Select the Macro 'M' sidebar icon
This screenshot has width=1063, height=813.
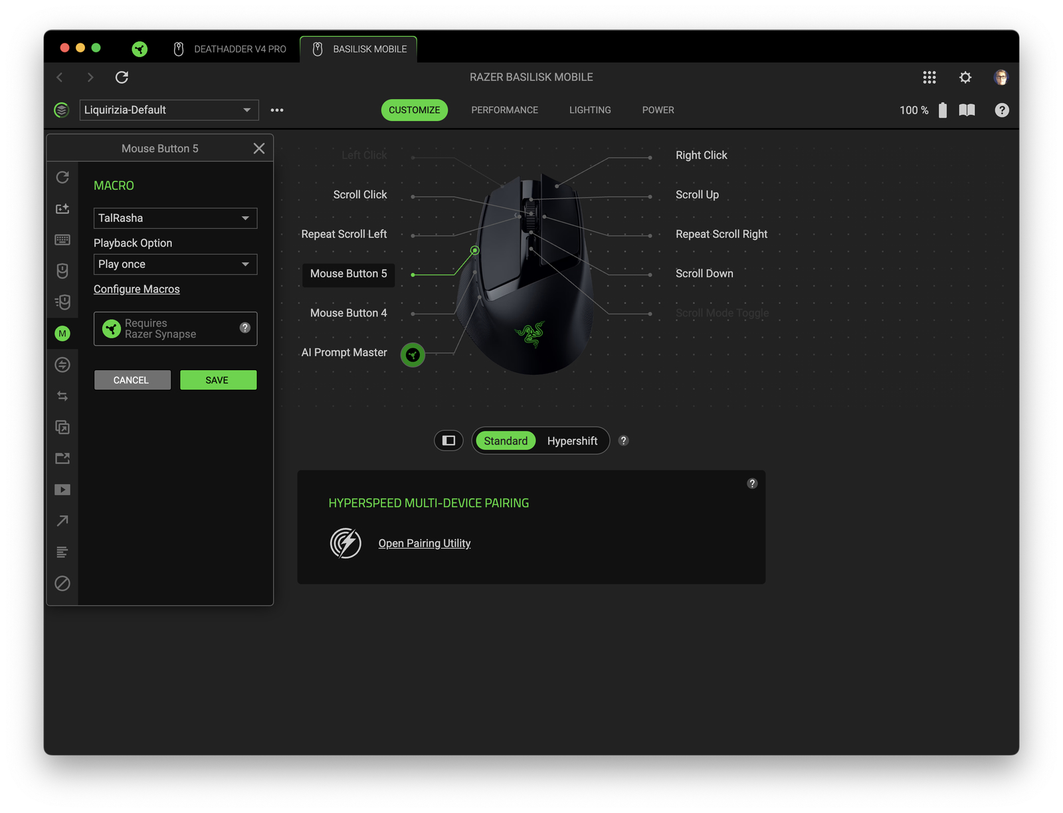(62, 334)
